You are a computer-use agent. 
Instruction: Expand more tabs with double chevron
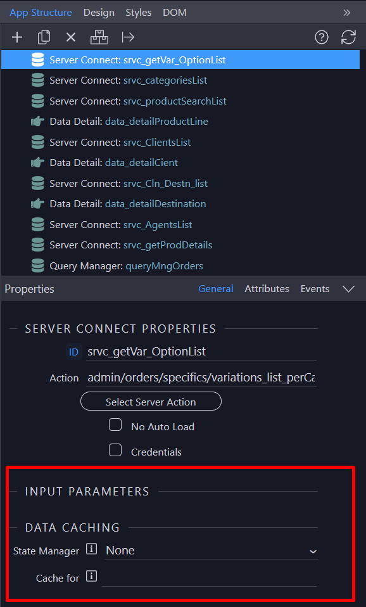[x=346, y=13]
